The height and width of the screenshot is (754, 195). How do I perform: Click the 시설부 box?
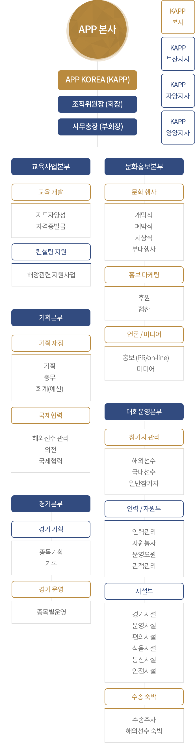(144, 592)
